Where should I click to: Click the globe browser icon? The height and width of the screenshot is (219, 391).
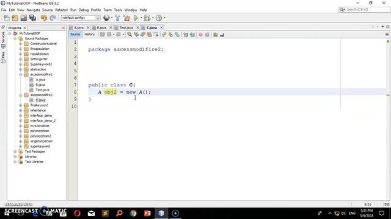tap(106, 18)
